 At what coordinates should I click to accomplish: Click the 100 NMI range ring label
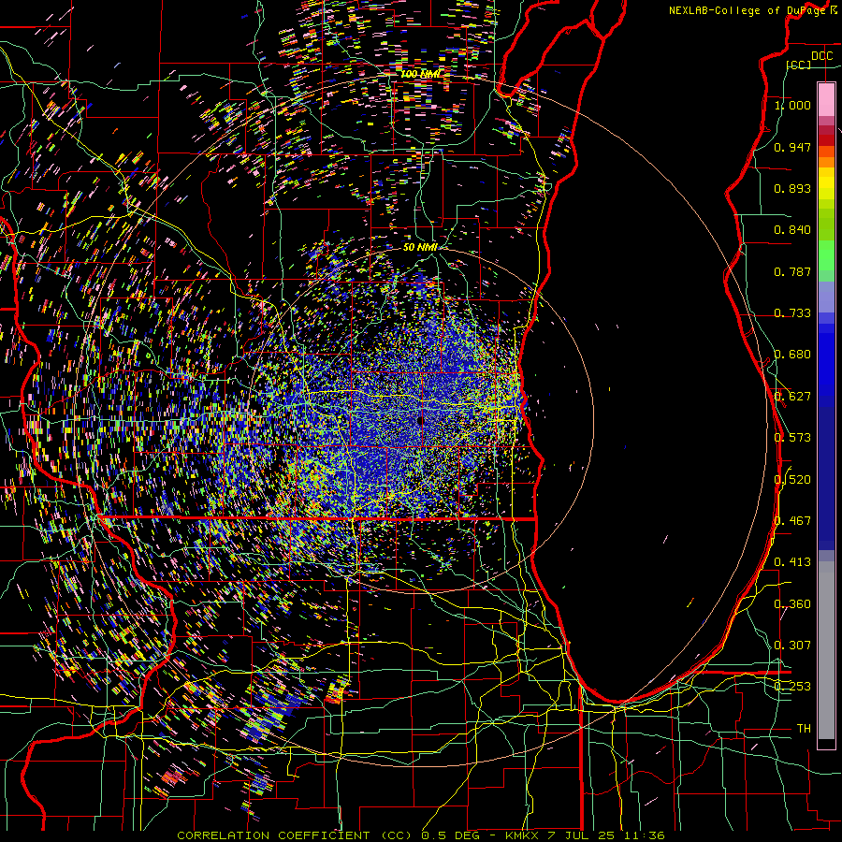[420, 74]
